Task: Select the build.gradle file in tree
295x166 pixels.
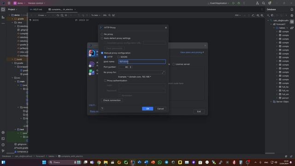Action: (x=21, y=148)
